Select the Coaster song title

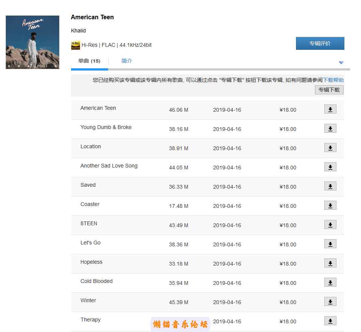(90, 204)
